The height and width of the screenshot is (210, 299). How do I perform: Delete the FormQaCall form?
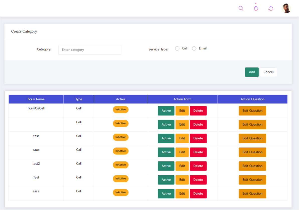(x=198, y=111)
